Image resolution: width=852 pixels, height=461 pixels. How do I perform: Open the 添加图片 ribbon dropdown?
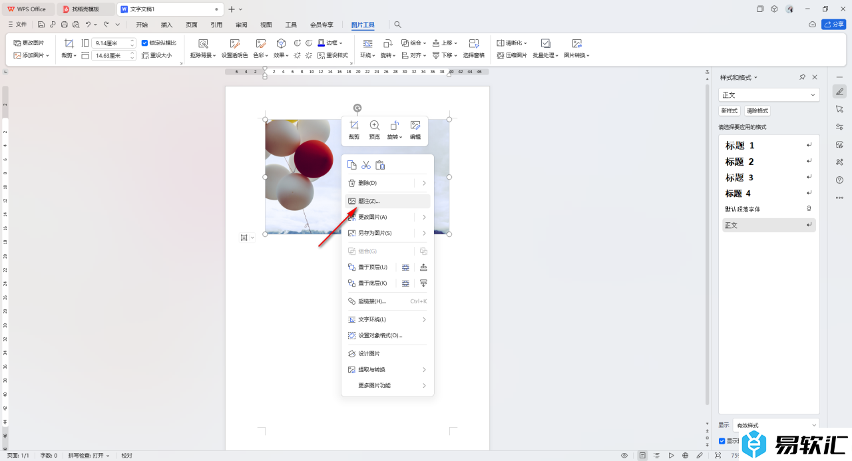(x=31, y=55)
